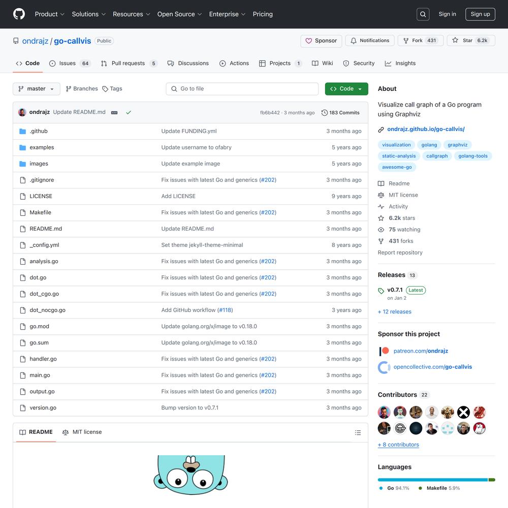Click the Tags link
508x508 pixels.
(112, 89)
